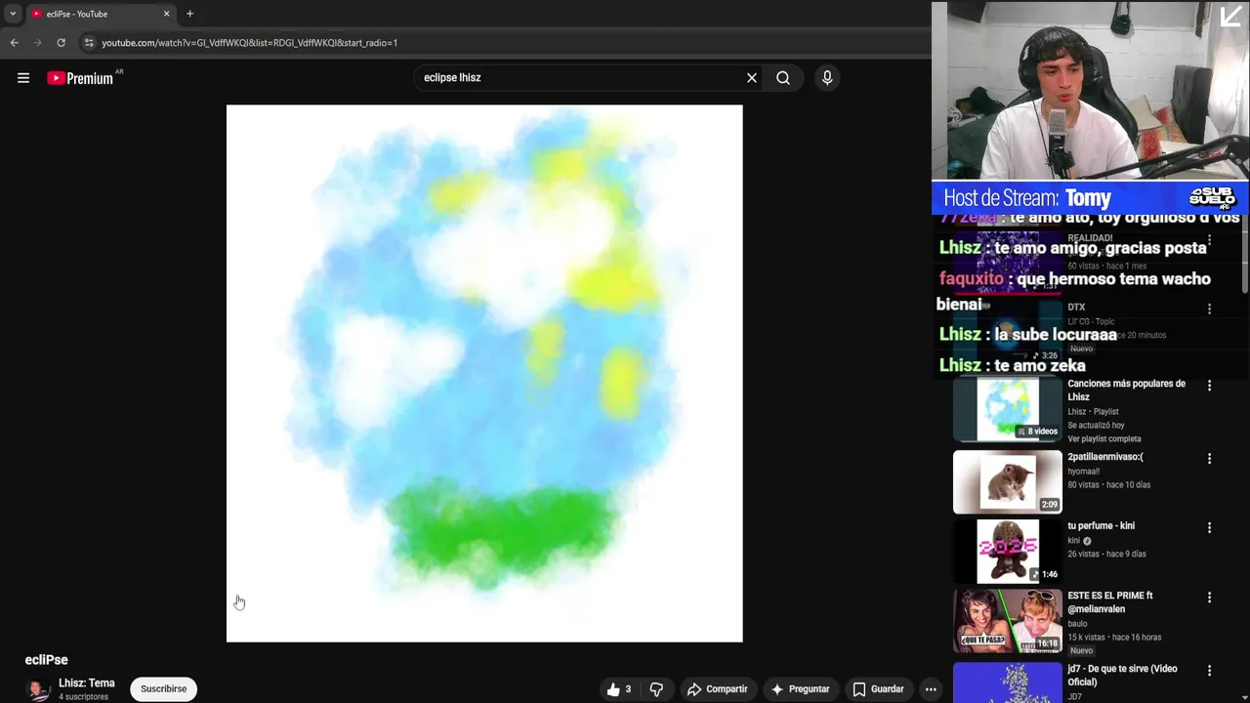
Task: Open thumbnail of tu perfume video
Action: [x=1007, y=551]
